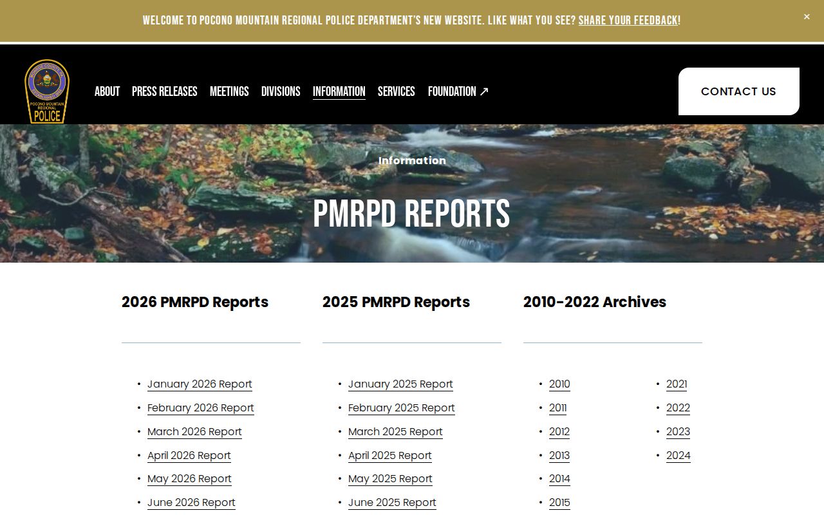The image size is (824, 515).
Task: Open the 2013 archive
Action: 559,456
